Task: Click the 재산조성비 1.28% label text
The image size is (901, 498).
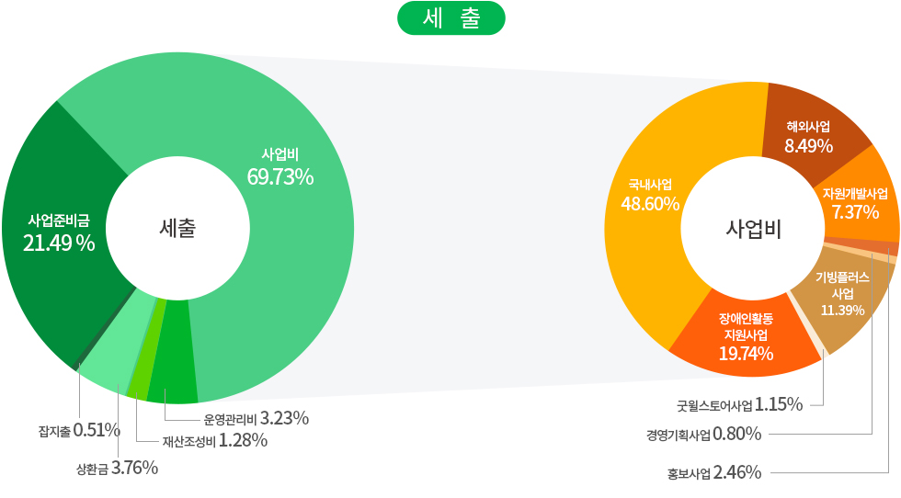Action: coord(214,441)
